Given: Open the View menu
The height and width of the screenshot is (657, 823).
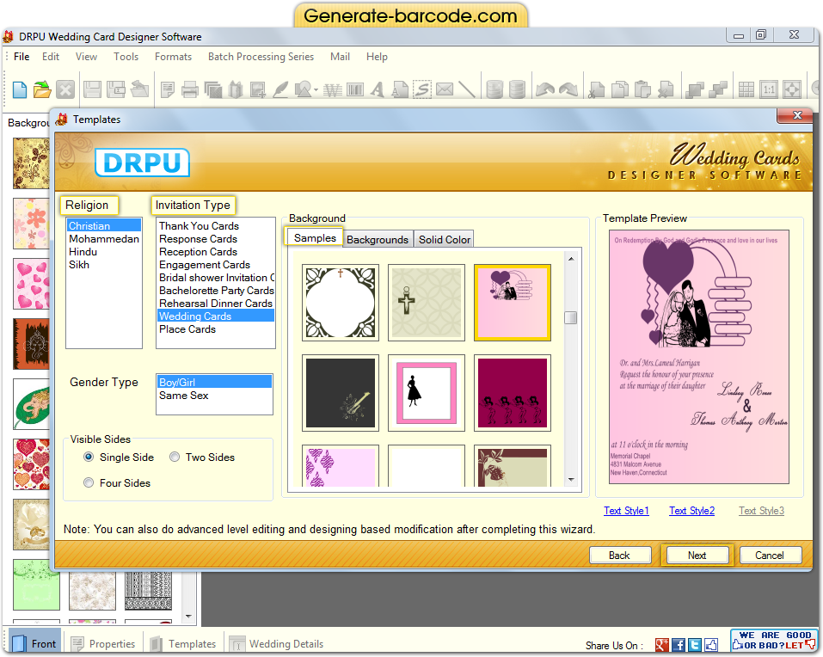Looking at the screenshot, I should click(86, 57).
